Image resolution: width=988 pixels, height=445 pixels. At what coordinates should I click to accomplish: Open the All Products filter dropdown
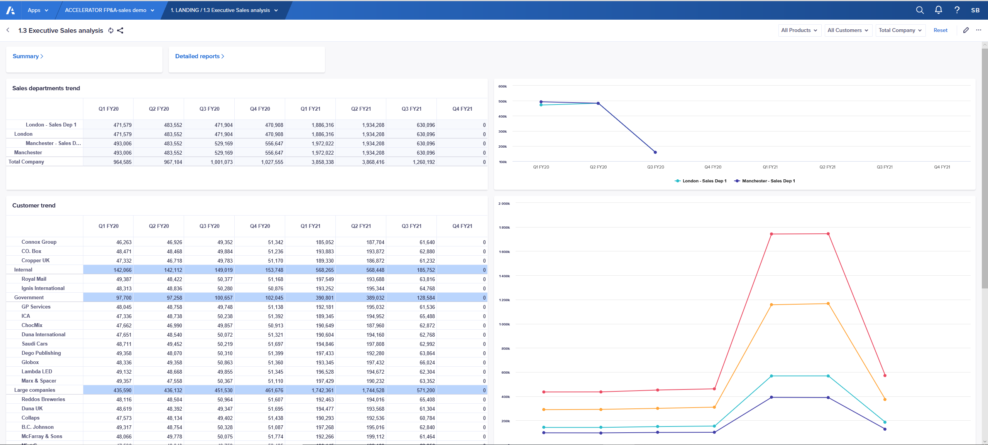(799, 30)
